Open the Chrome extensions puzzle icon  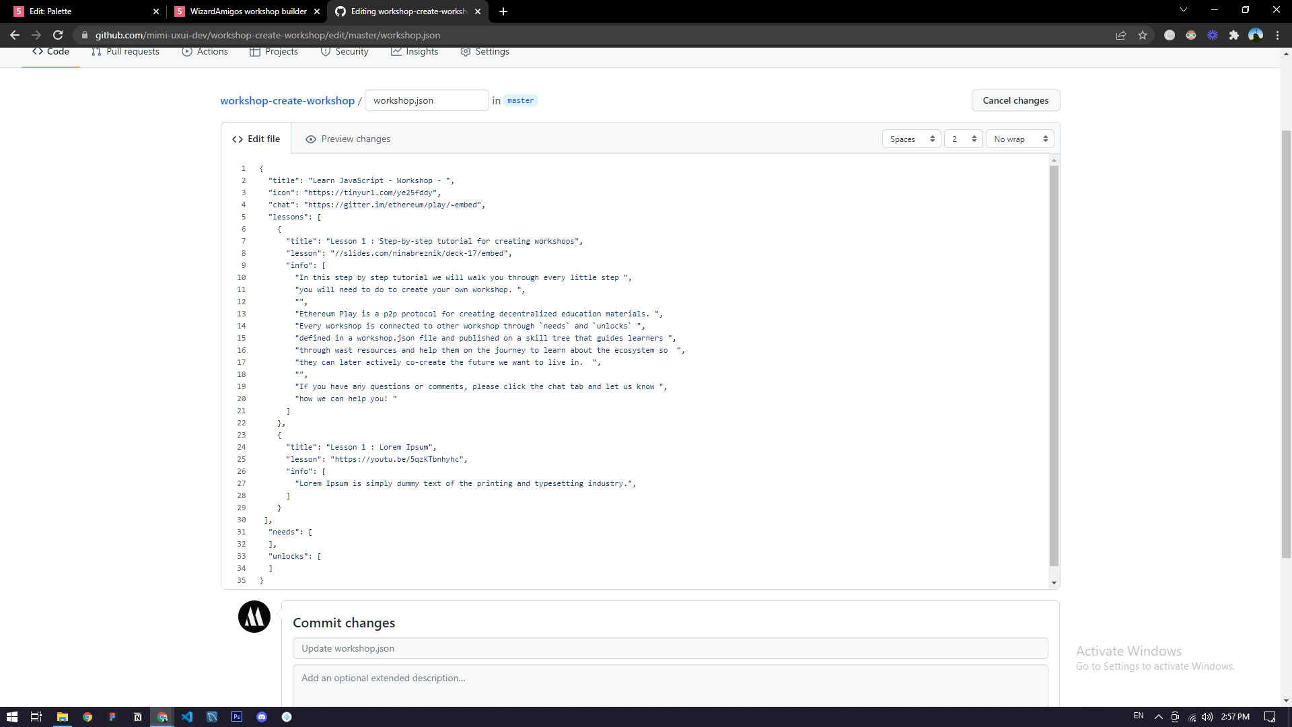1233,35
